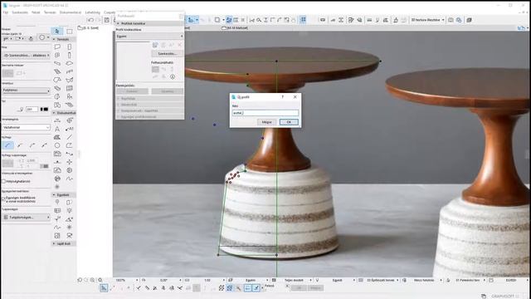Switch to the 0. Szint floor plan tab
The width and height of the screenshot is (531, 299).
(x=88, y=27)
